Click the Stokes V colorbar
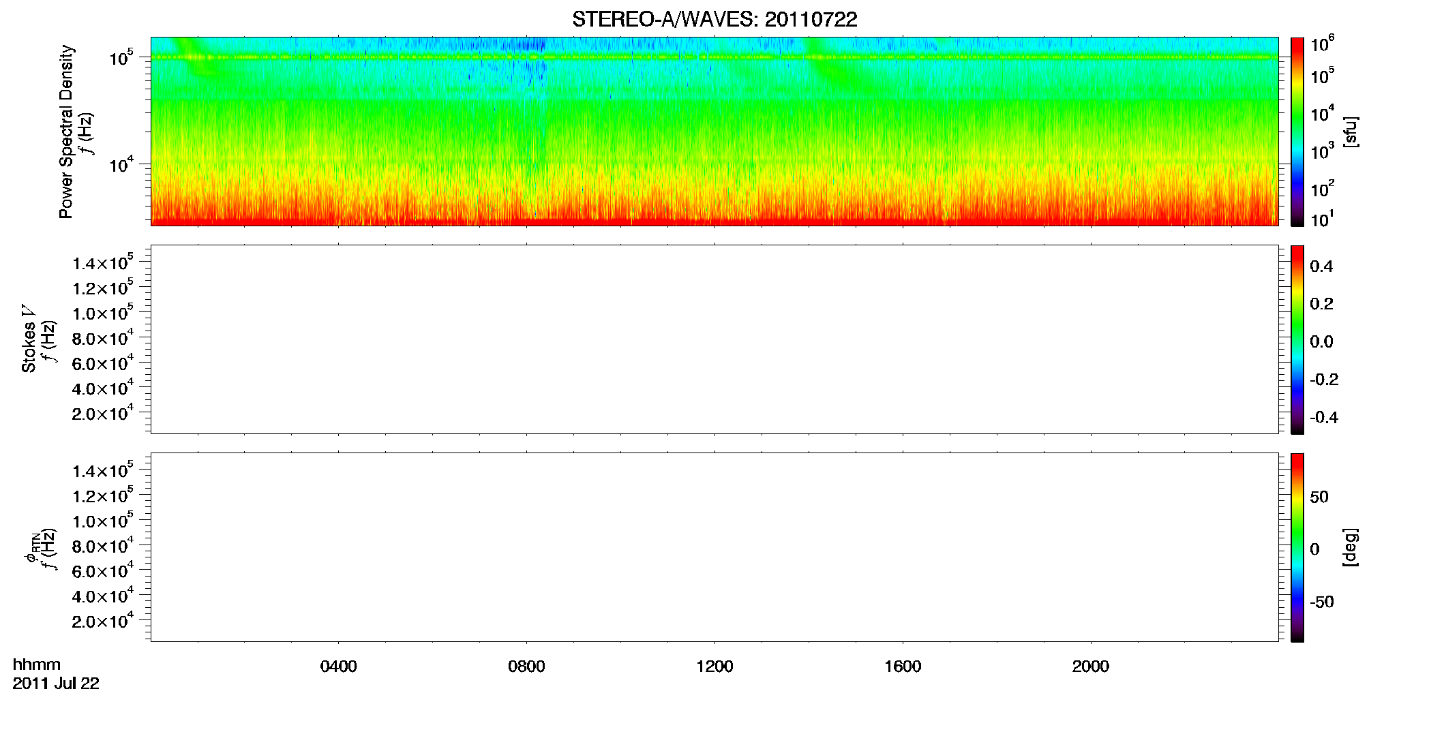 click(1297, 339)
